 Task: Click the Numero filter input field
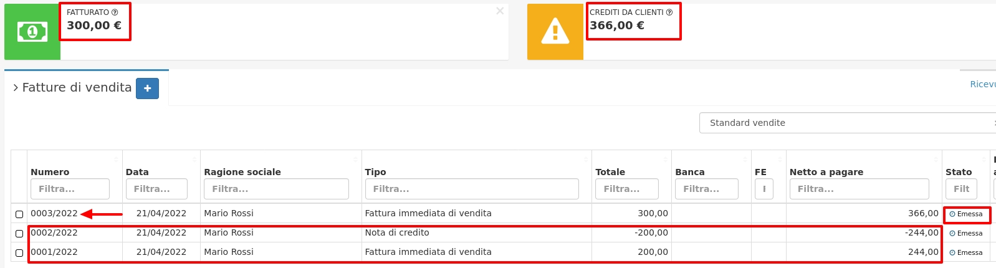pyautogui.click(x=70, y=189)
